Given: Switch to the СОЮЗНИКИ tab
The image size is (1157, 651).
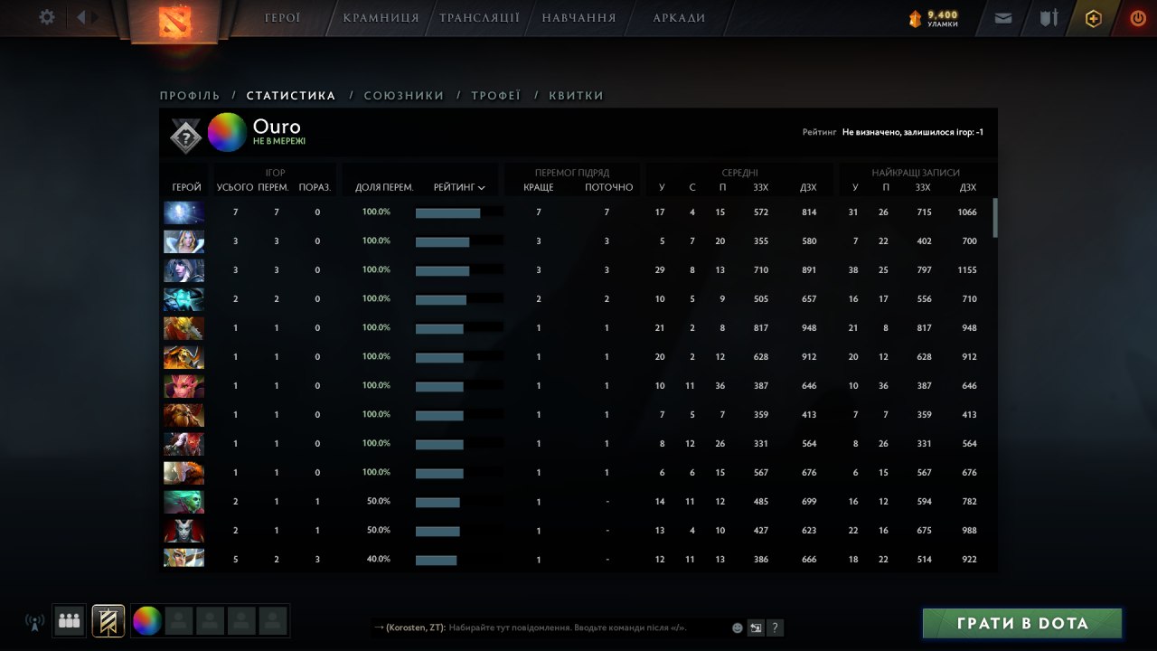Looking at the screenshot, I should coord(404,95).
